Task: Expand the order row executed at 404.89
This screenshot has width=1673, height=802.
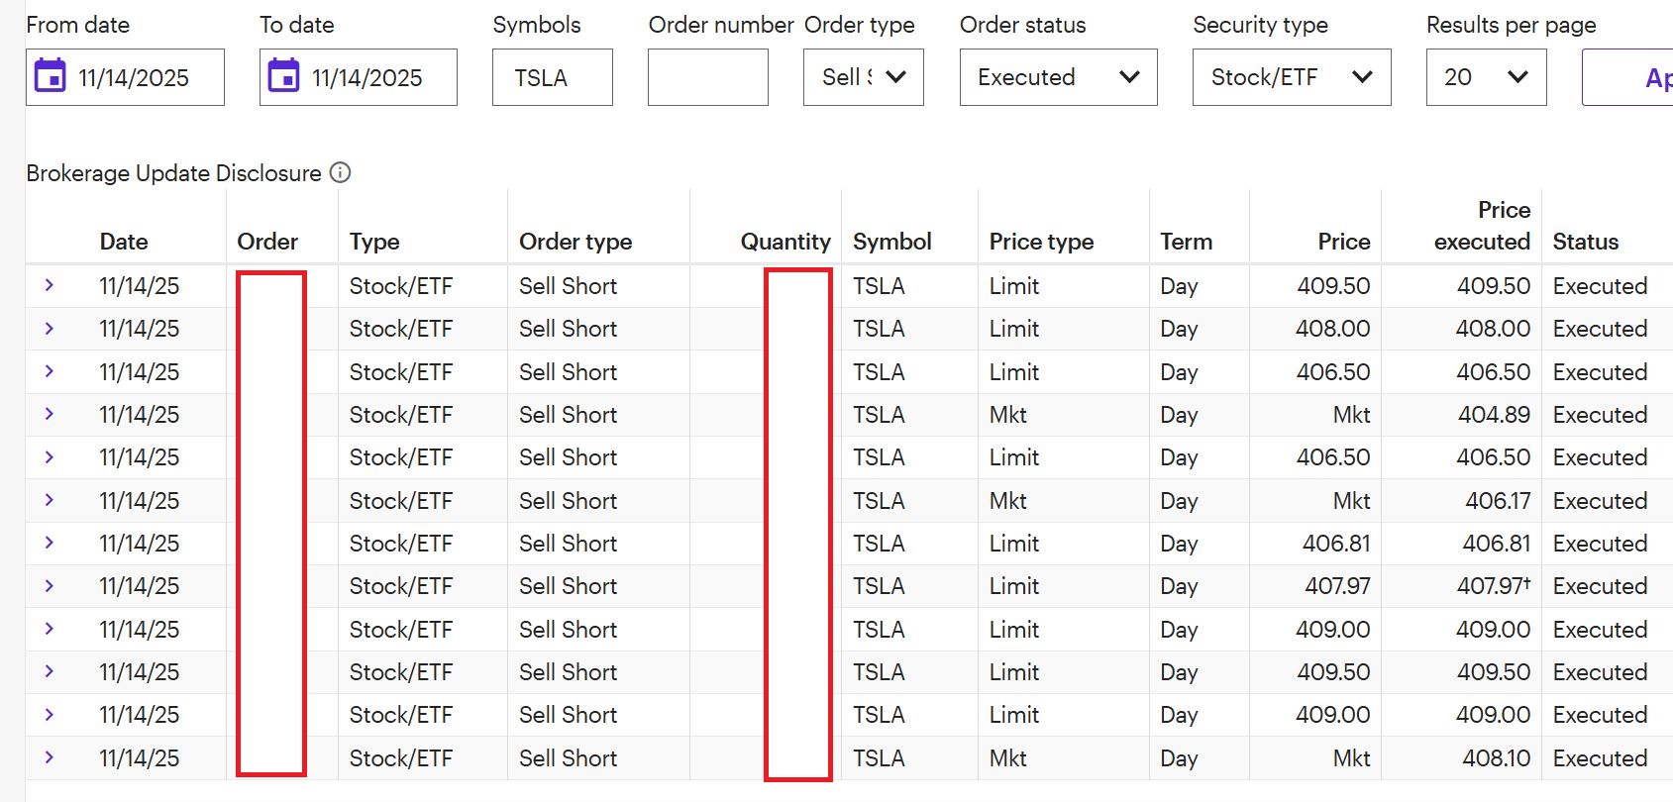Action: pyautogui.click(x=49, y=414)
